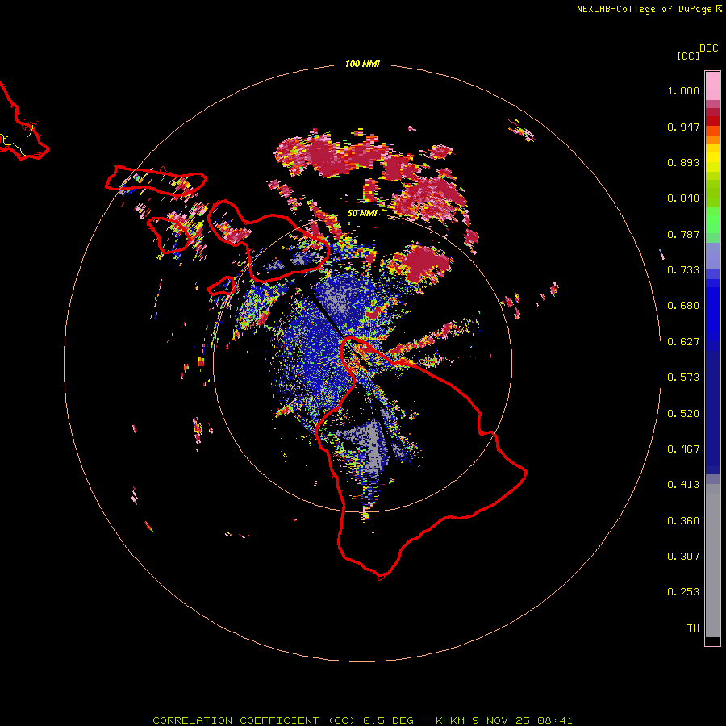This screenshot has width=726, height=726.
Task: Click the KHKM station identifier in caption
Action: (x=449, y=720)
